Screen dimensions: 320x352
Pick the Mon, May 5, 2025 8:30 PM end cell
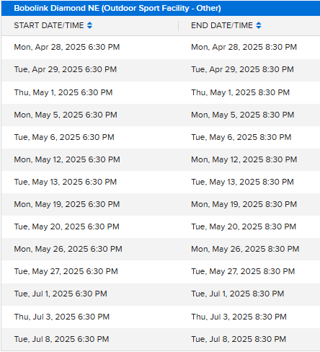[243, 115]
